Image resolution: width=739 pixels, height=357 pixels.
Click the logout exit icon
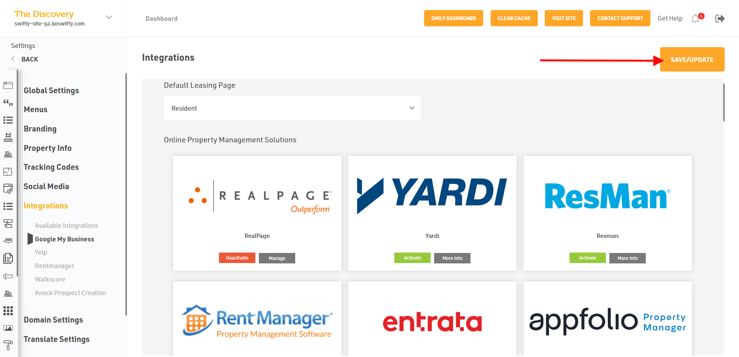point(720,19)
